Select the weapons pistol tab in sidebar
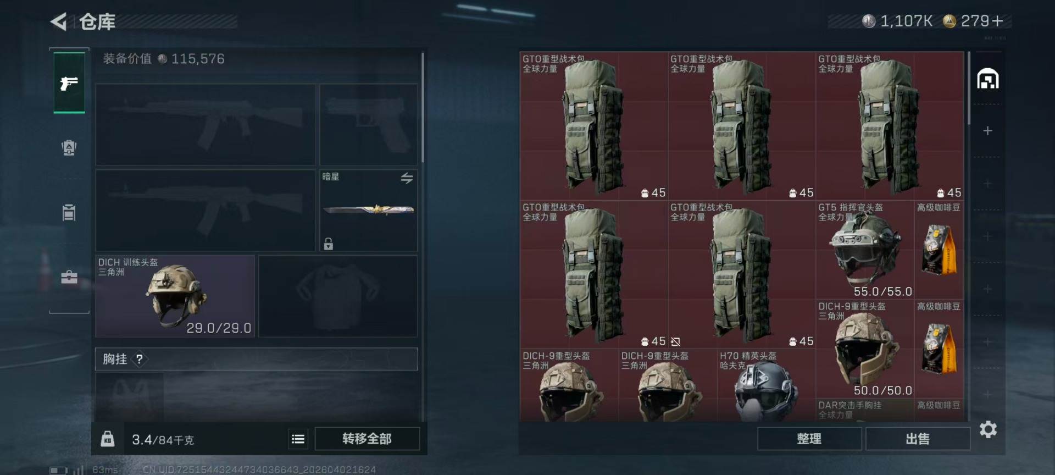The image size is (1055, 475). pyautogui.click(x=69, y=83)
